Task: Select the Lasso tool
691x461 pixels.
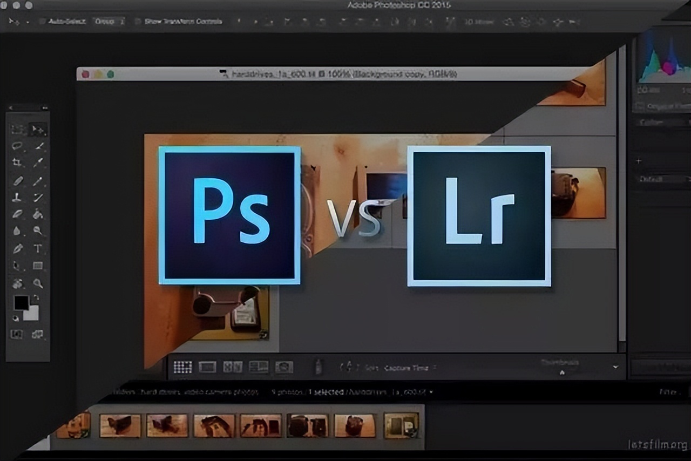Action: (17, 146)
